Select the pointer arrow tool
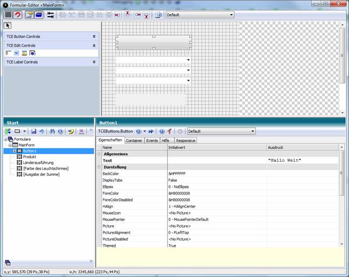Screen dimensions: 349x277 tap(8, 26)
